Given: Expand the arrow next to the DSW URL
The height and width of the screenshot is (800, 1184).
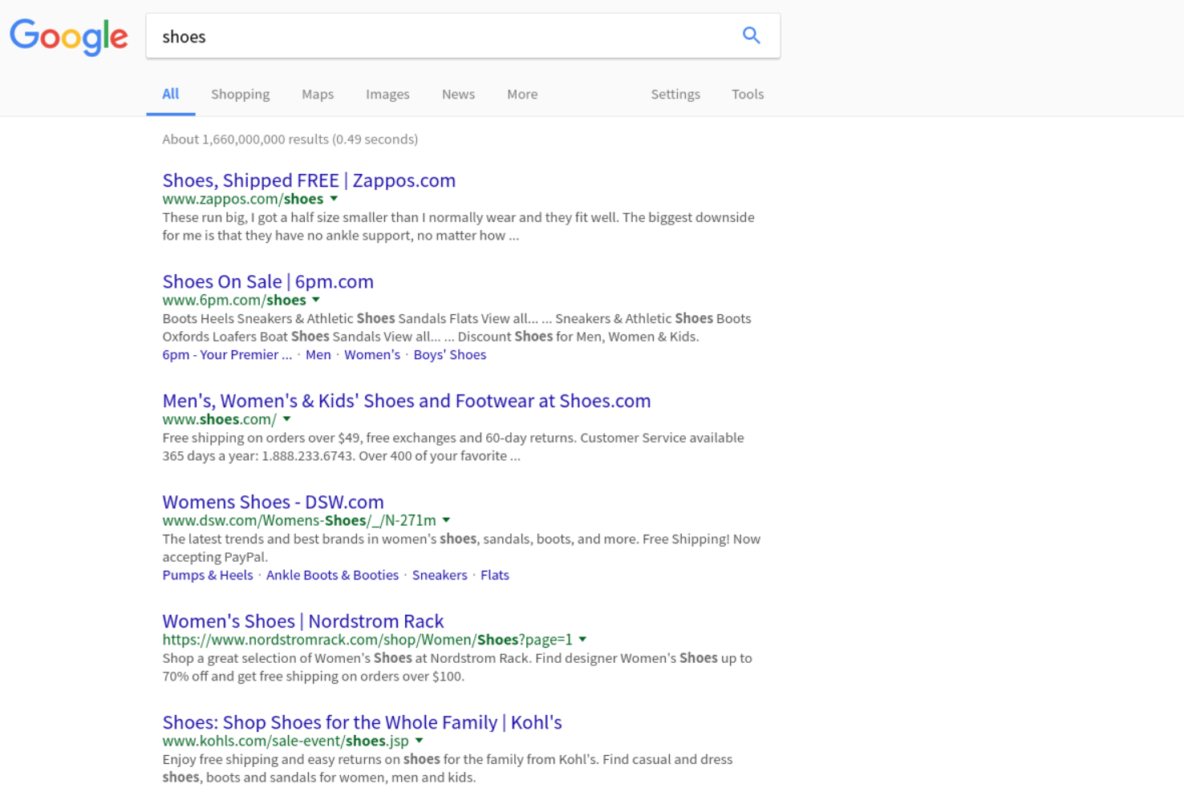Looking at the screenshot, I should [446, 520].
